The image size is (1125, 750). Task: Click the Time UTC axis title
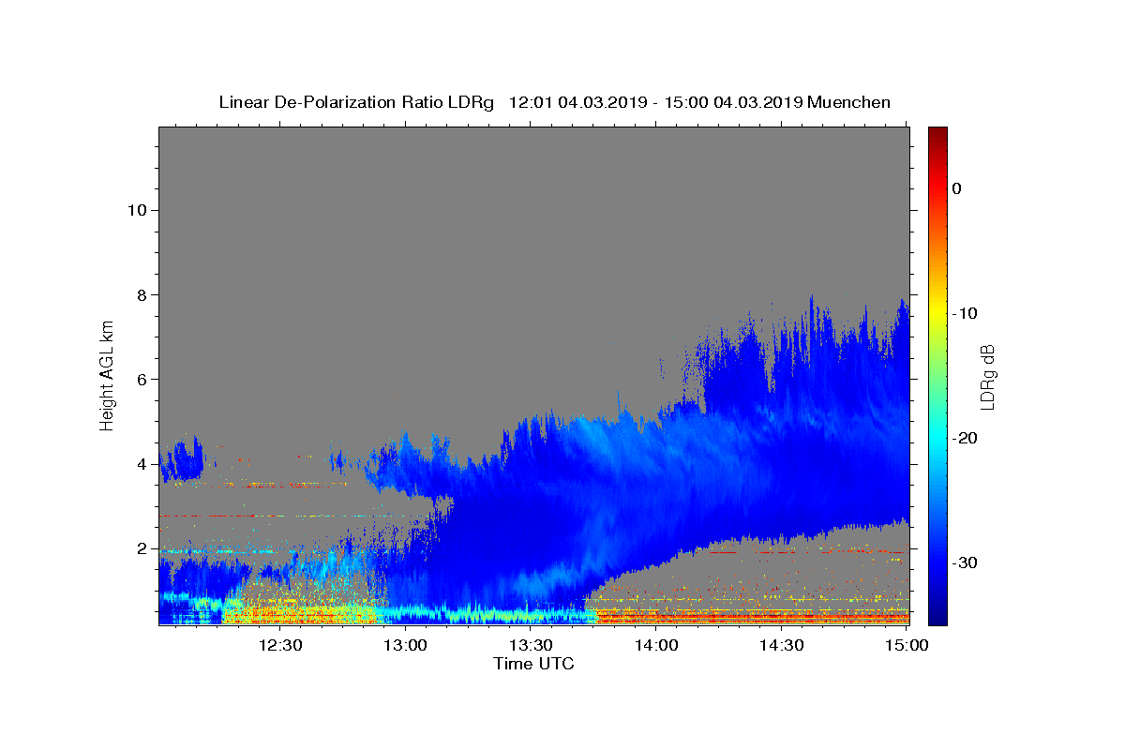[533, 664]
